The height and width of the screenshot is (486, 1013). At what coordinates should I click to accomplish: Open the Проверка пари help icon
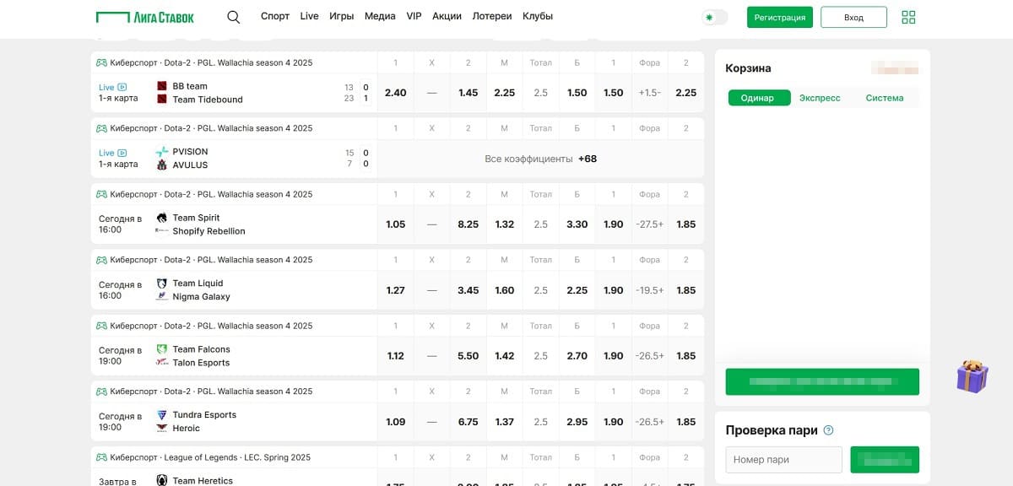click(x=828, y=430)
